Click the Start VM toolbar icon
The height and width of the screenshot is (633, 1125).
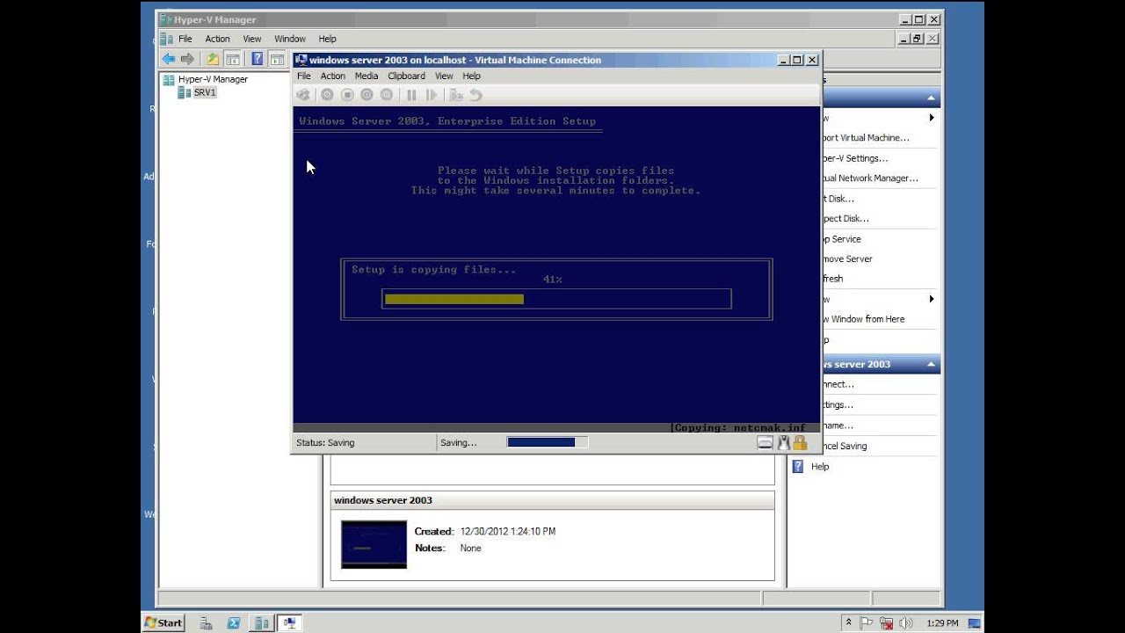coord(327,95)
